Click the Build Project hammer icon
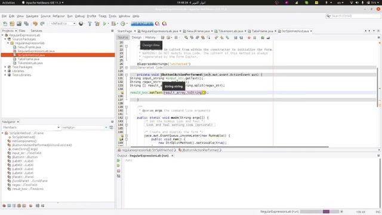The image size is (382, 215). [x=90, y=24]
